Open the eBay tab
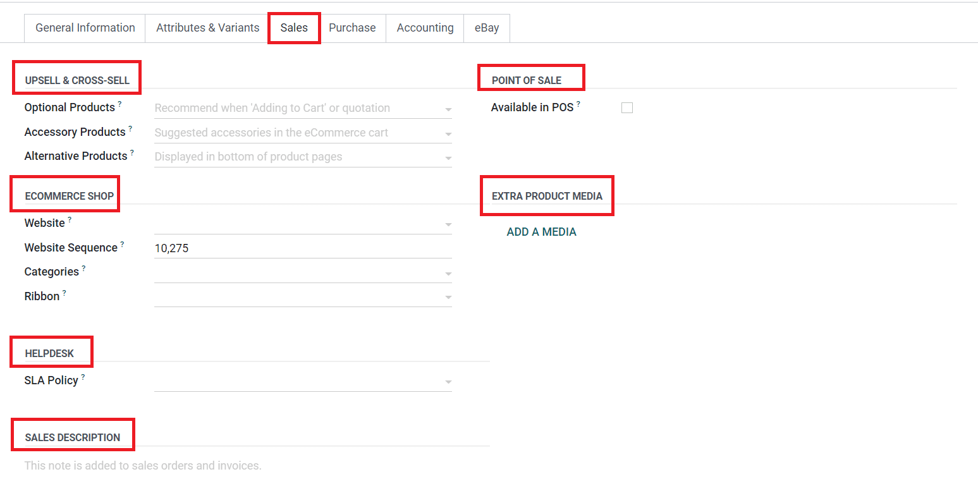Image resolution: width=978 pixels, height=486 pixels. pyautogui.click(x=486, y=28)
